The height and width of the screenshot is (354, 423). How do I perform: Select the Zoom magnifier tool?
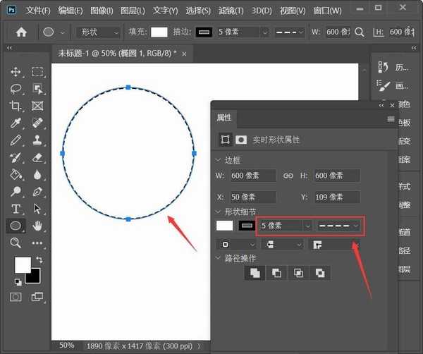[16, 243]
